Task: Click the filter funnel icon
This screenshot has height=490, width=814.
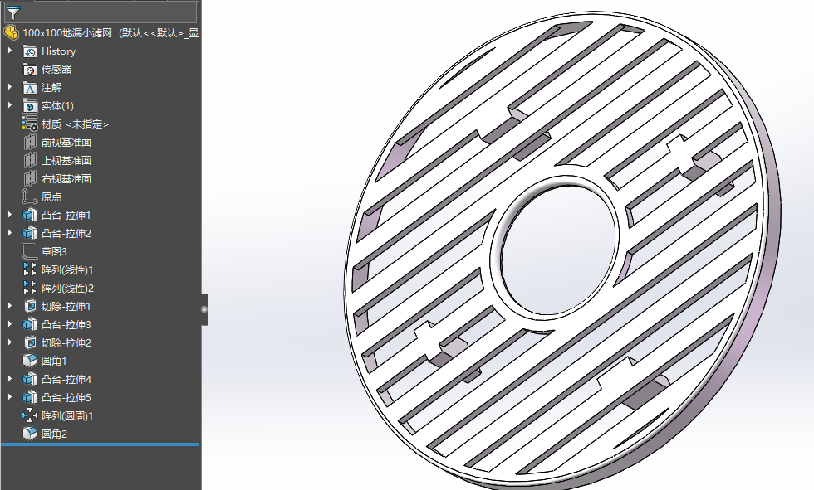Action: pyautogui.click(x=13, y=13)
